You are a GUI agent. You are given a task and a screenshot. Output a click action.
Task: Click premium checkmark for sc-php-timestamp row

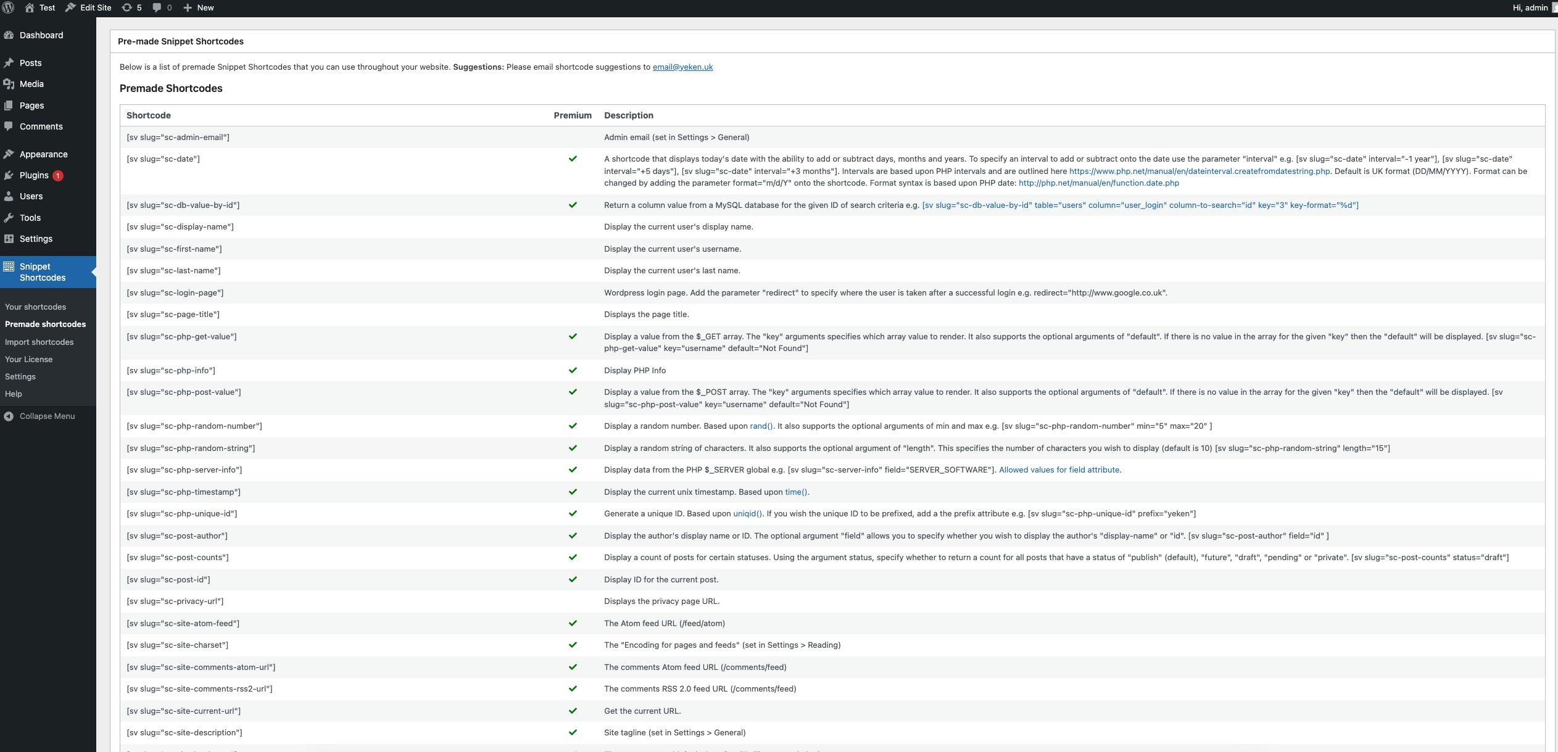573,492
